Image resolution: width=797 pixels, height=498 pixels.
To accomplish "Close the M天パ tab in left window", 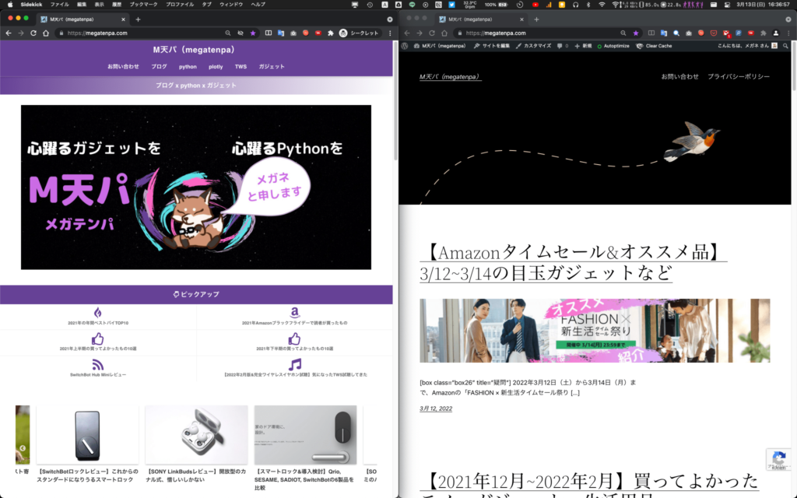I will [123, 19].
